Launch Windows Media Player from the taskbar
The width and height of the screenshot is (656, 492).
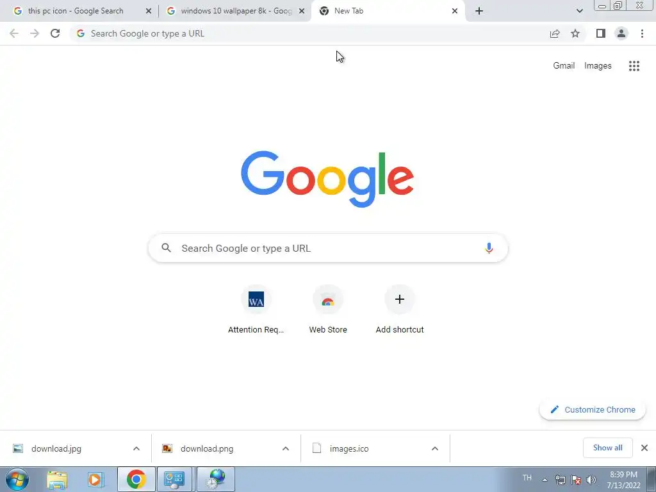96,479
